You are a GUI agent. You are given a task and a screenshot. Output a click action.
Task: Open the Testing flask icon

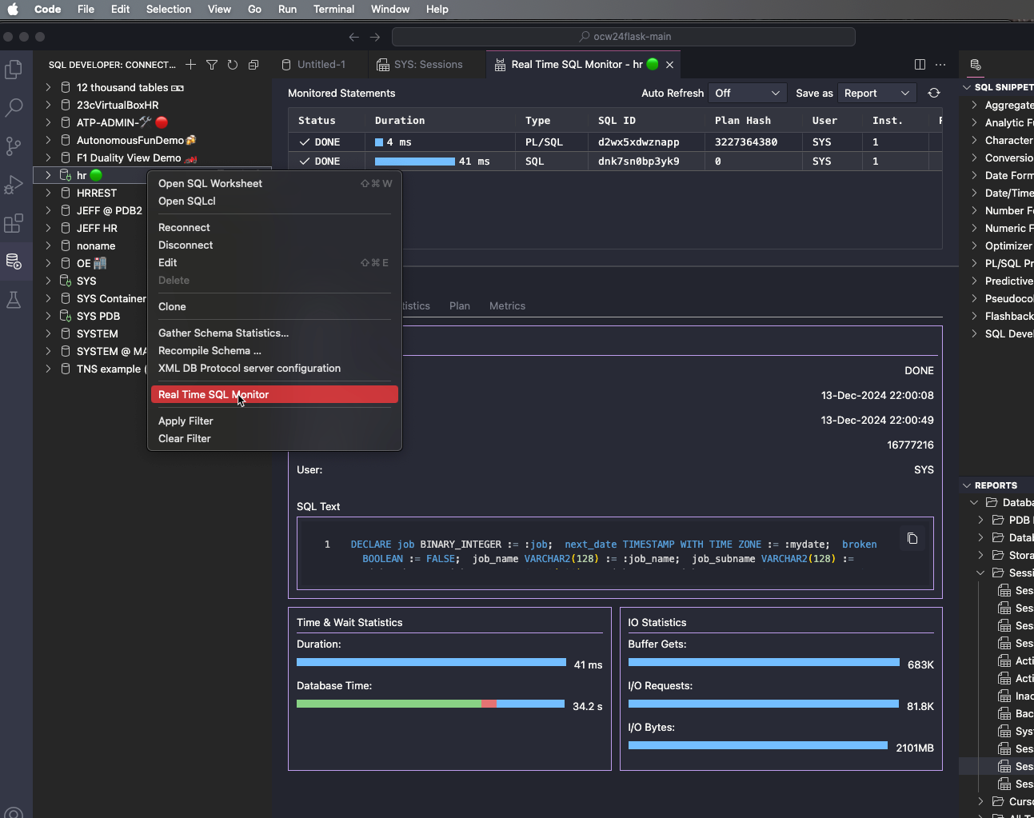[x=14, y=300]
